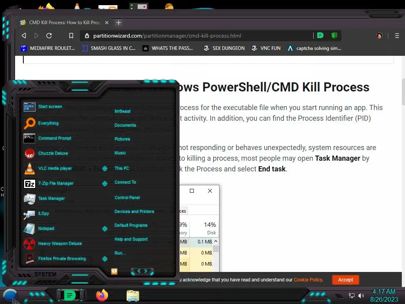Open the browser profile avatar
This screenshot has width=405, height=304.
379,36
